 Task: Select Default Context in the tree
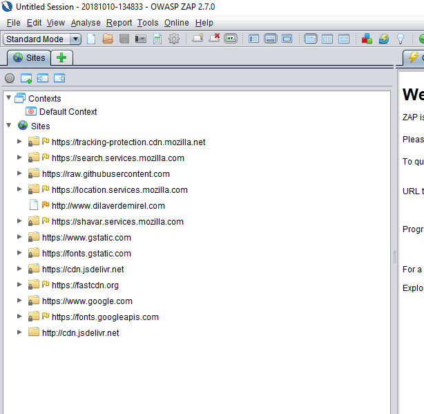pyautogui.click(x=68, y=112)
